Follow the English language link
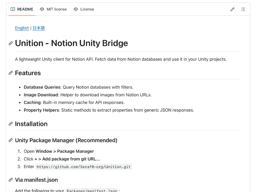Viewport: 256px width, 192px height. 22,28
